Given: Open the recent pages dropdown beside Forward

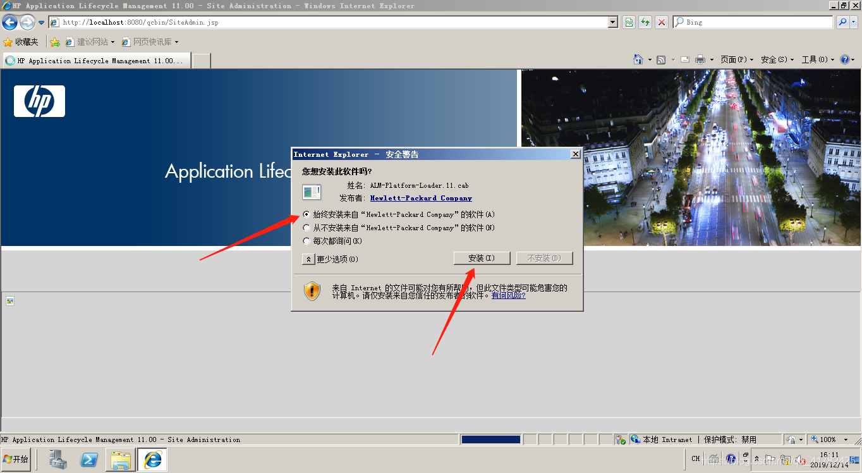Looking at the screenshot, I should 42,23.
